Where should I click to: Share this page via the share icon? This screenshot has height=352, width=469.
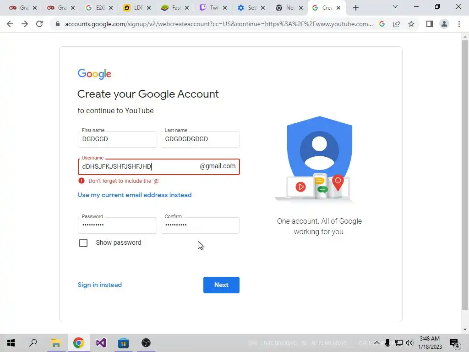397,24
